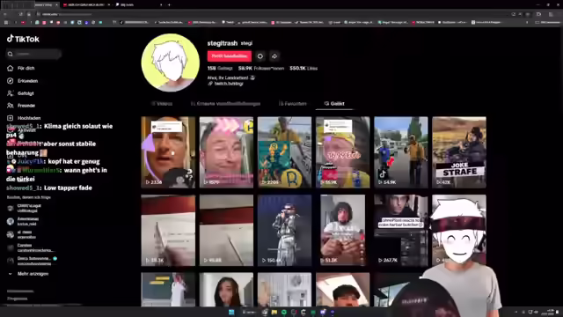Expand Mehr anzeigen in followed accounts

click(x=29, y=274)
